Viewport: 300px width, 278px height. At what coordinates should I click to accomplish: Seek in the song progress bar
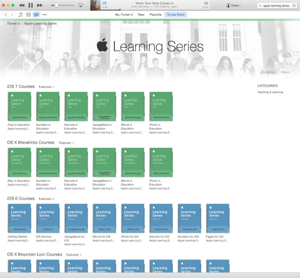coord(154,9)
